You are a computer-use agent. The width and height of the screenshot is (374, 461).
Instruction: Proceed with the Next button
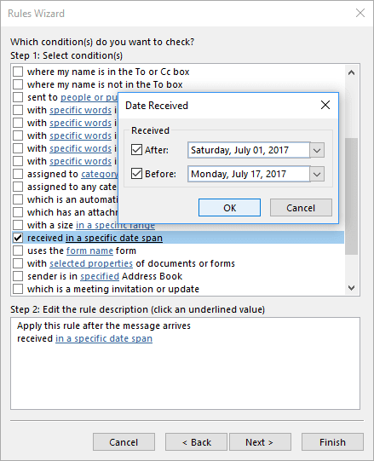(x=260, y=442)
